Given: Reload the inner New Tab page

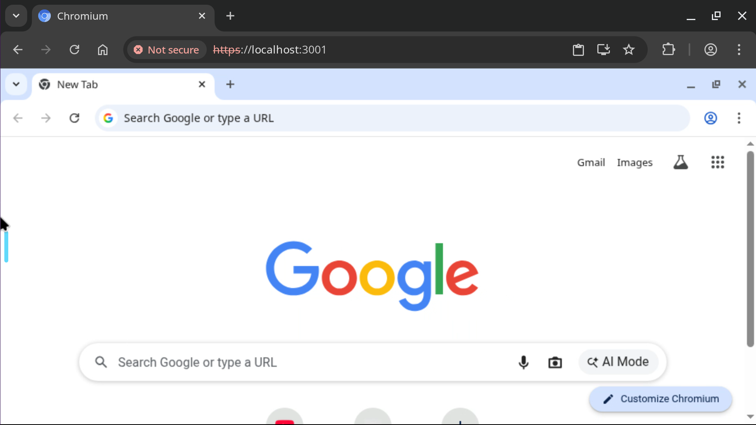Looking at the screenshot, I should pyautogui.click(x=74, y=118).
